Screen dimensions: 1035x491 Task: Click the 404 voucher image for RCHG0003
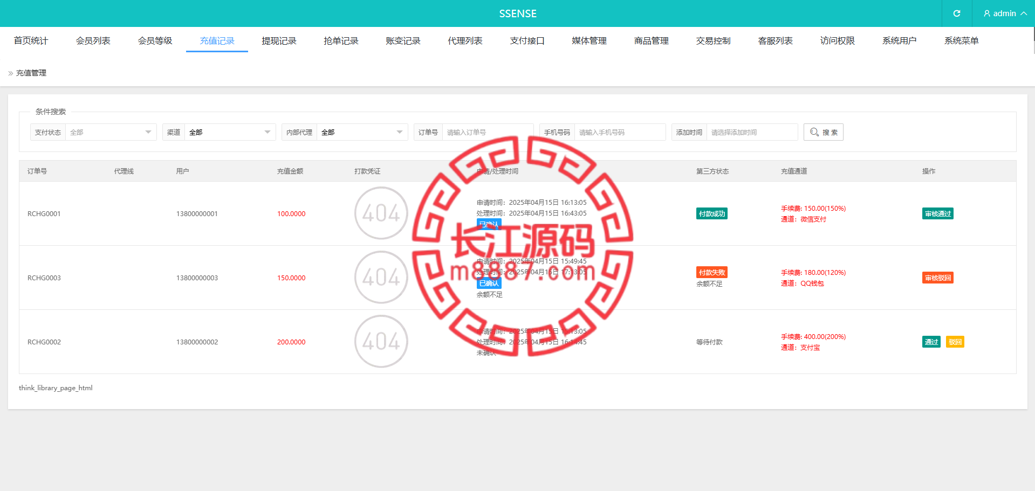[381, 278]
